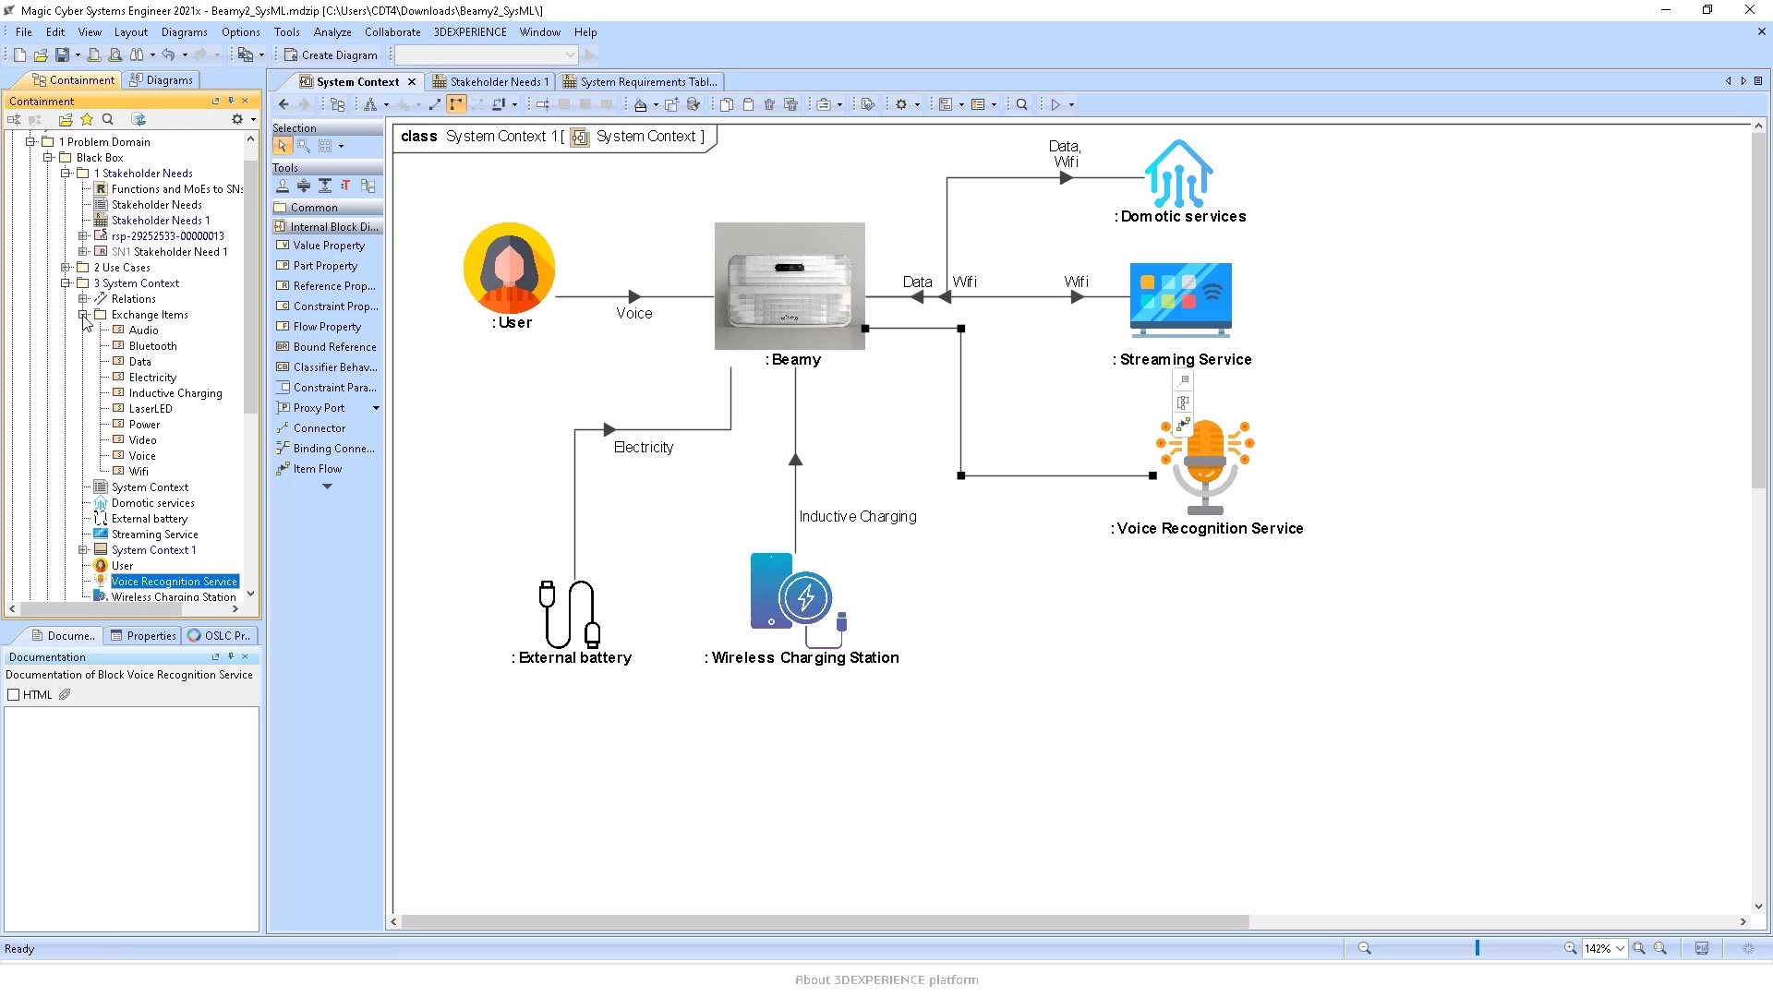Click the Proxy Port palette tool
This screenshot has height=997, width=1773.
click(319, 408)
